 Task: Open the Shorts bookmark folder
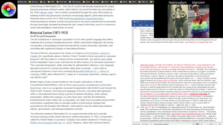86,2
